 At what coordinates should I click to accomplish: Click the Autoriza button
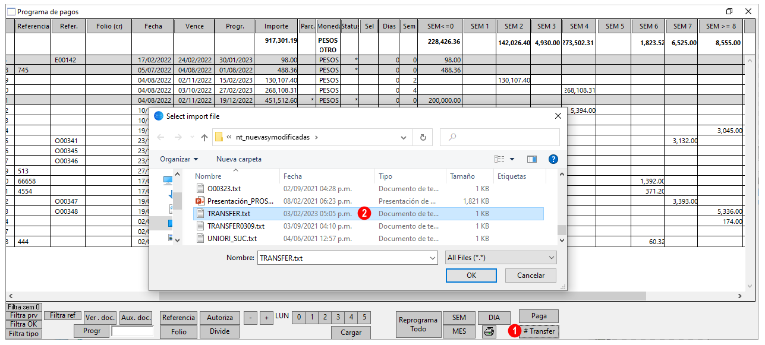tap(220, 318)
